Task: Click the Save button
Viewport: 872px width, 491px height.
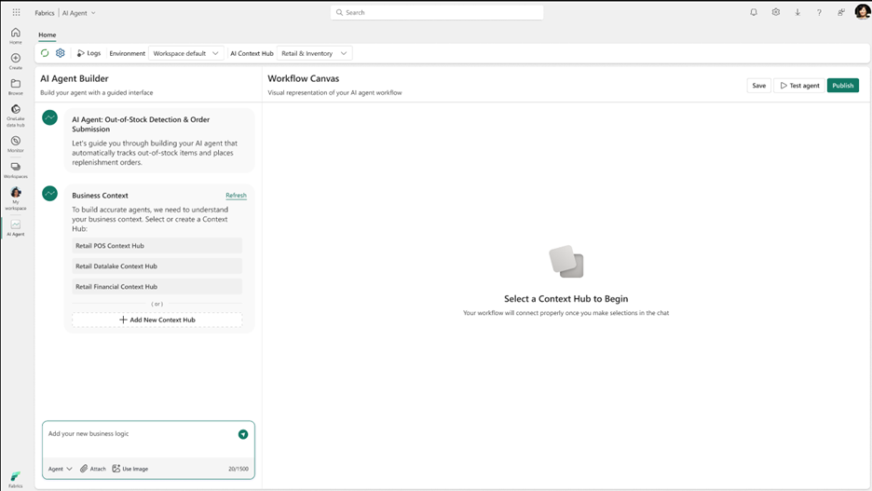Action: 758,86
